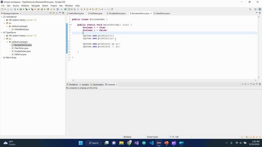The height and width of the screenshot is (147, 262).
Task: Expand the Weird bugs project
Action: pyautogui.click(x=2, y=58)
